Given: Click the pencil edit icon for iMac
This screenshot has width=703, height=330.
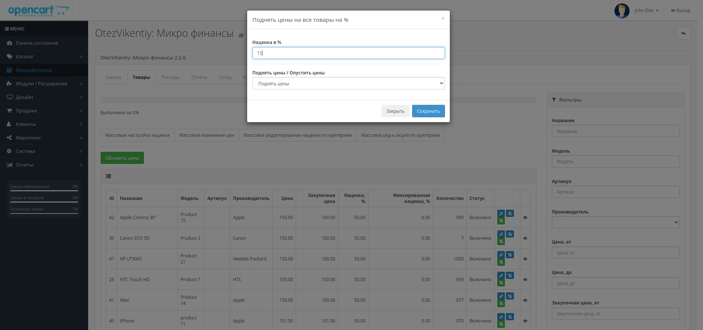Looking at the screenshot, I should (x=501, y=296).
